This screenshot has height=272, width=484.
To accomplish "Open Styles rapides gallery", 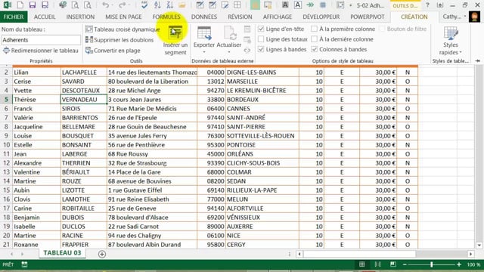I will pyautogui.click(x=451, y=41).
